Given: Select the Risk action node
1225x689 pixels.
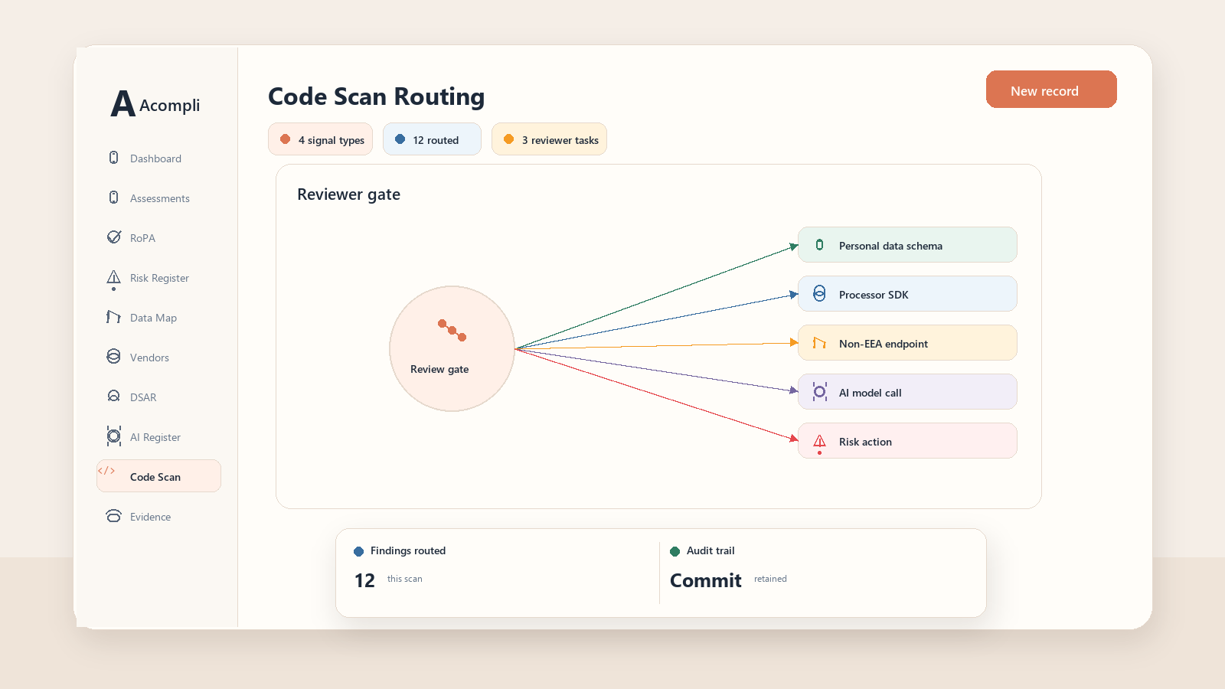Looking at the screenshot, I should click(907, 441).
